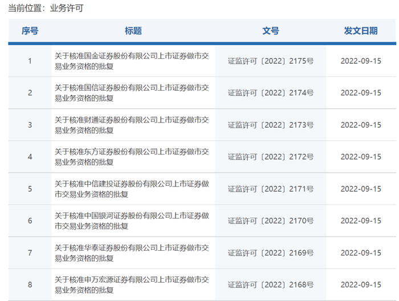
Task: Select document number 证监许可〔2022〕2168号
Action: tap(271, 284)
